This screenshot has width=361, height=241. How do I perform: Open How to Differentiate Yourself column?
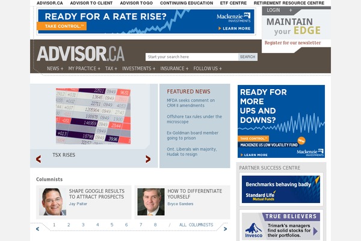click(x=195, y=194)
